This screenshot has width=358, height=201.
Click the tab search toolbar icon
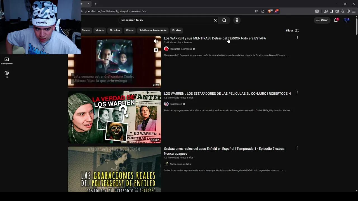pos(317,11)
